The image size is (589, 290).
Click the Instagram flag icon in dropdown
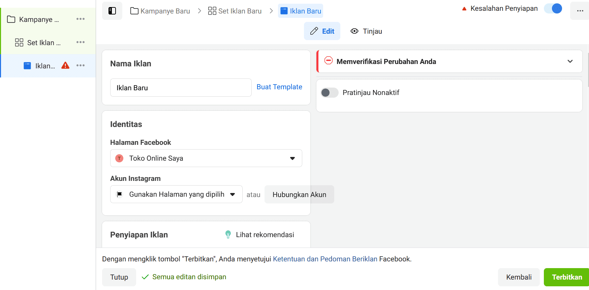pyautogui.click(x=119, y=194)
